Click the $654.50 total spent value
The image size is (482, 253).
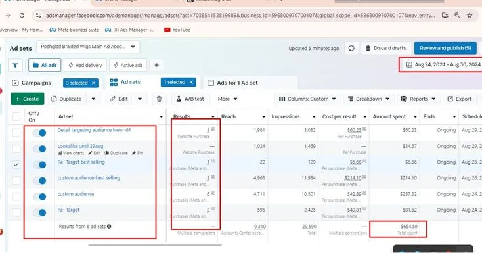pyautogui.click(x=409, y=227)
